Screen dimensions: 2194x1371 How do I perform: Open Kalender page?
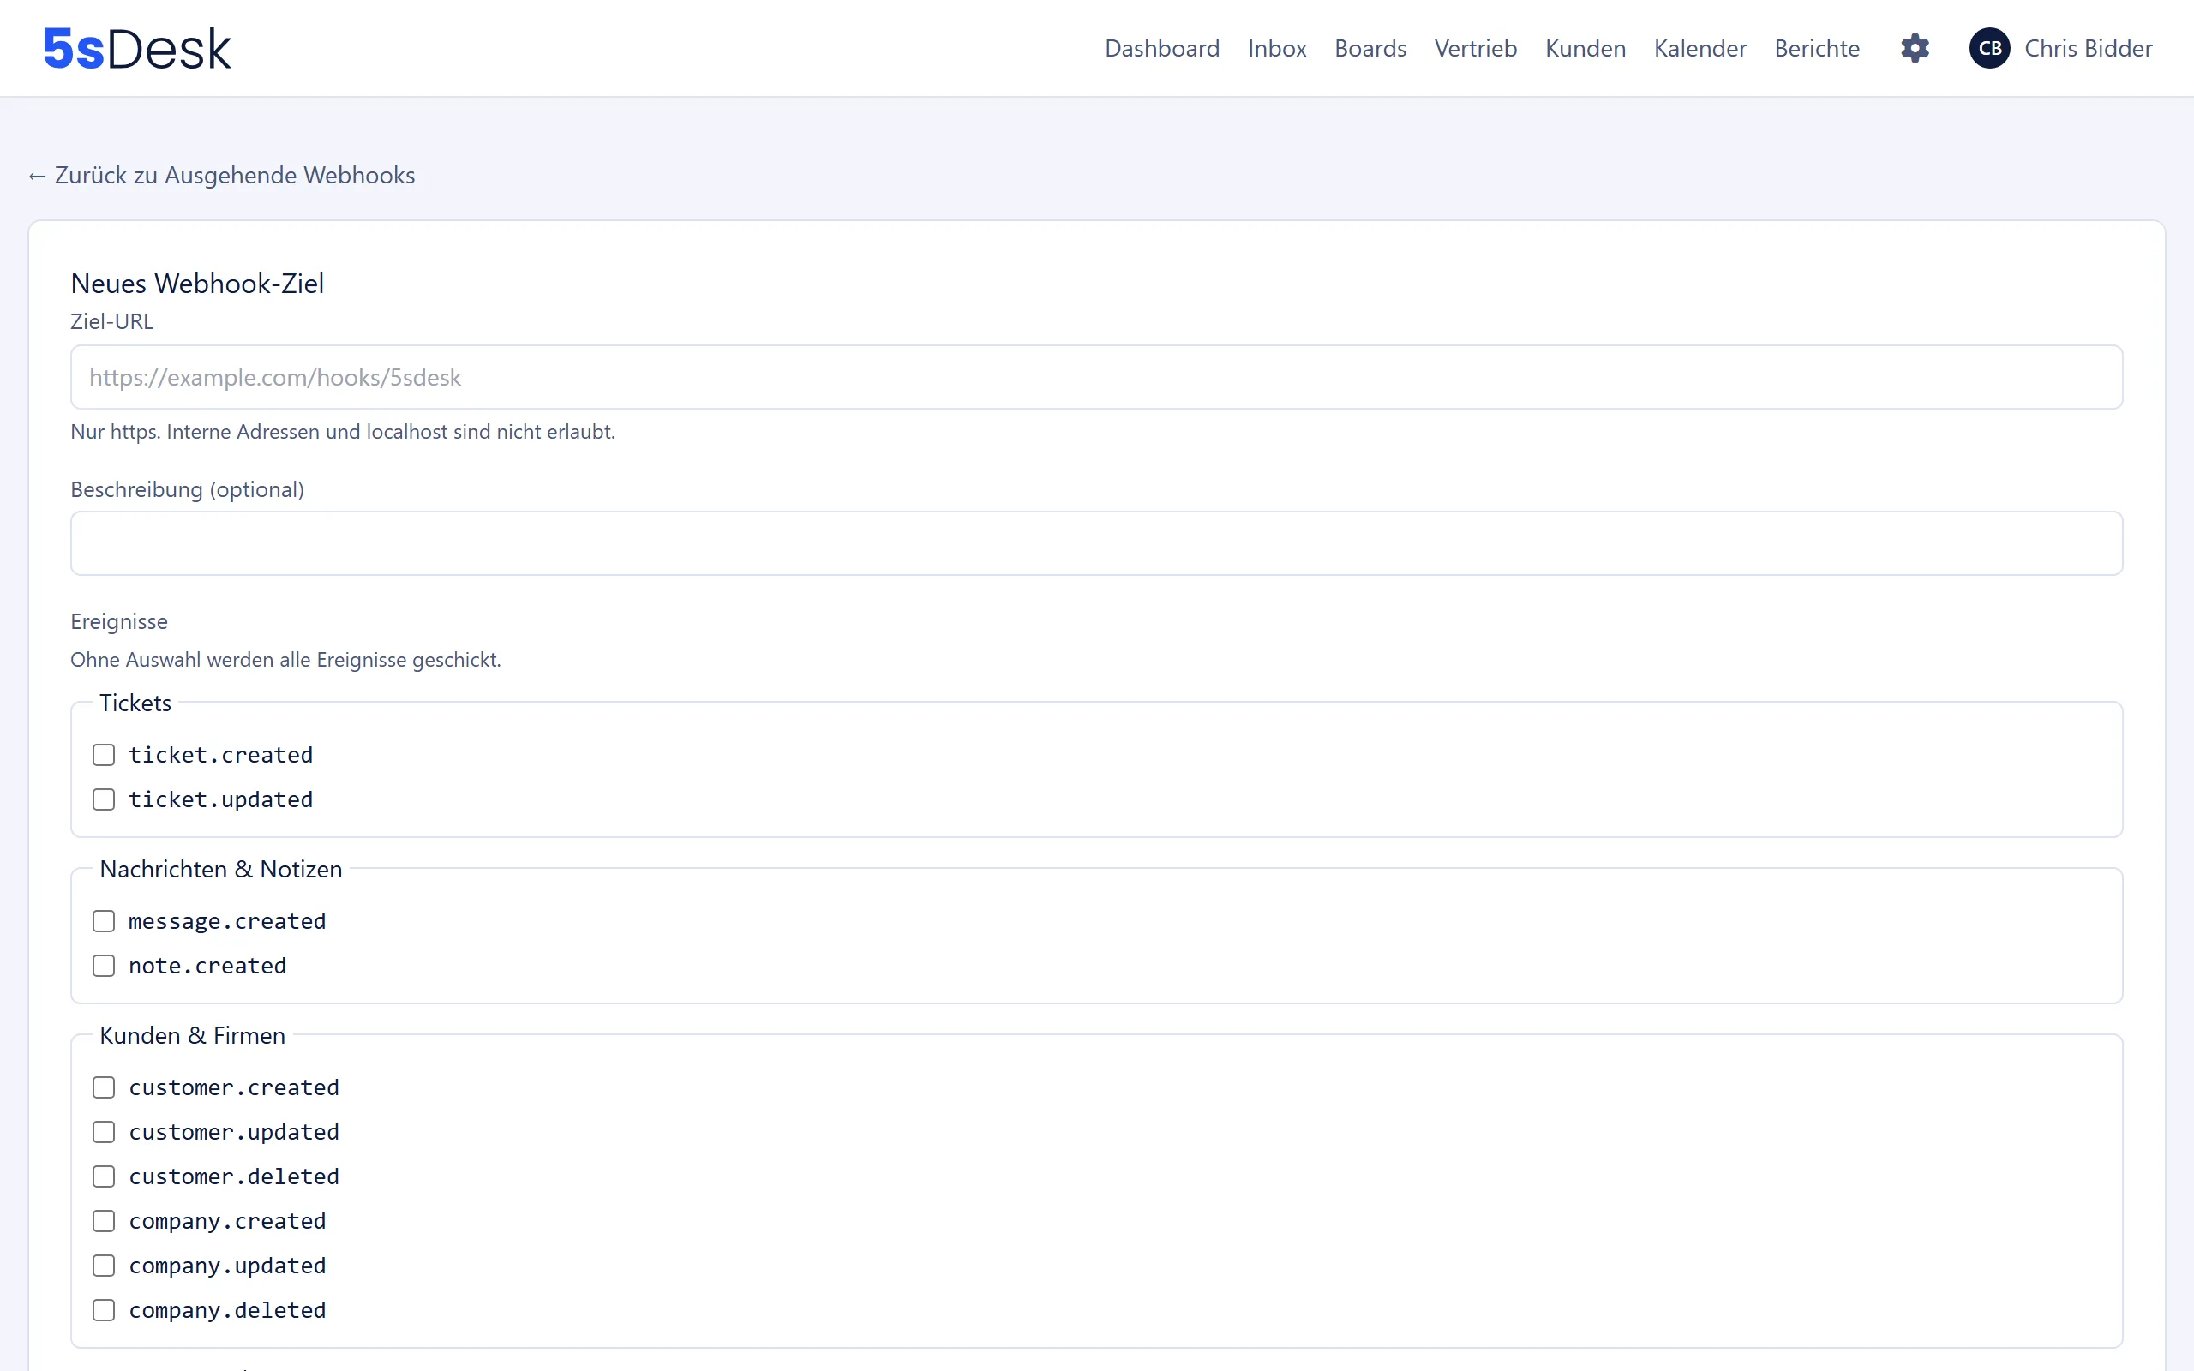coord(1699,48)
